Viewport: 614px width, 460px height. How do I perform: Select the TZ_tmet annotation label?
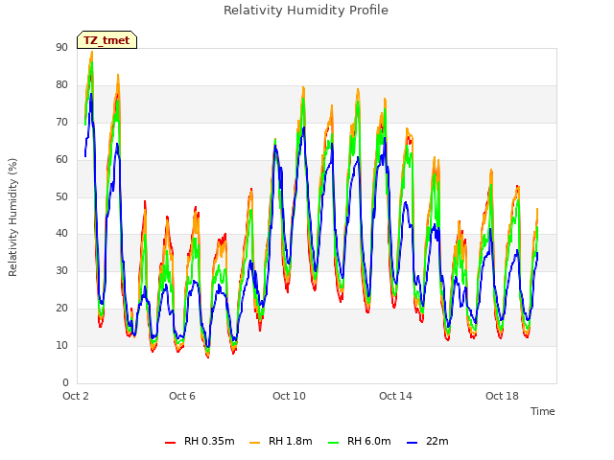coord(106,40)
